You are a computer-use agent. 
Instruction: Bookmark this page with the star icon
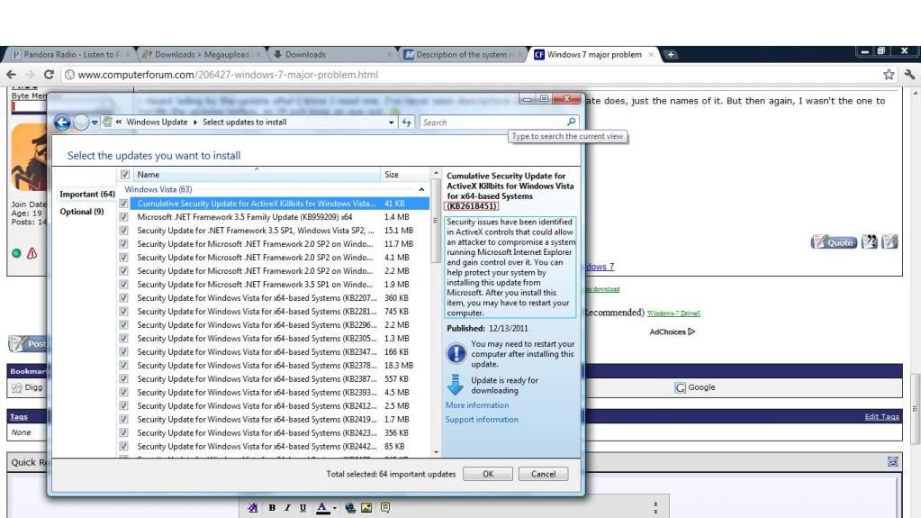click(x=889, y=75)
